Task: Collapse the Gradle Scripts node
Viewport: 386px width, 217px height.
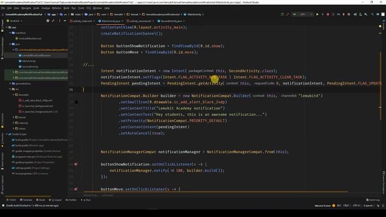Action: point(7,134)
